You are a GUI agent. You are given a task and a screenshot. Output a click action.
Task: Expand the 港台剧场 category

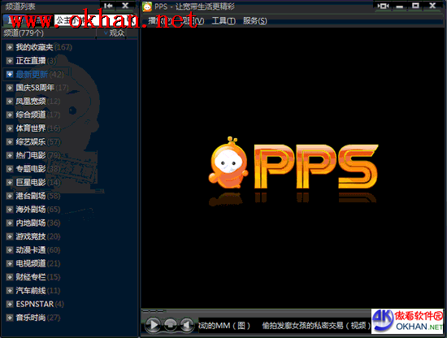click(10, 196)
